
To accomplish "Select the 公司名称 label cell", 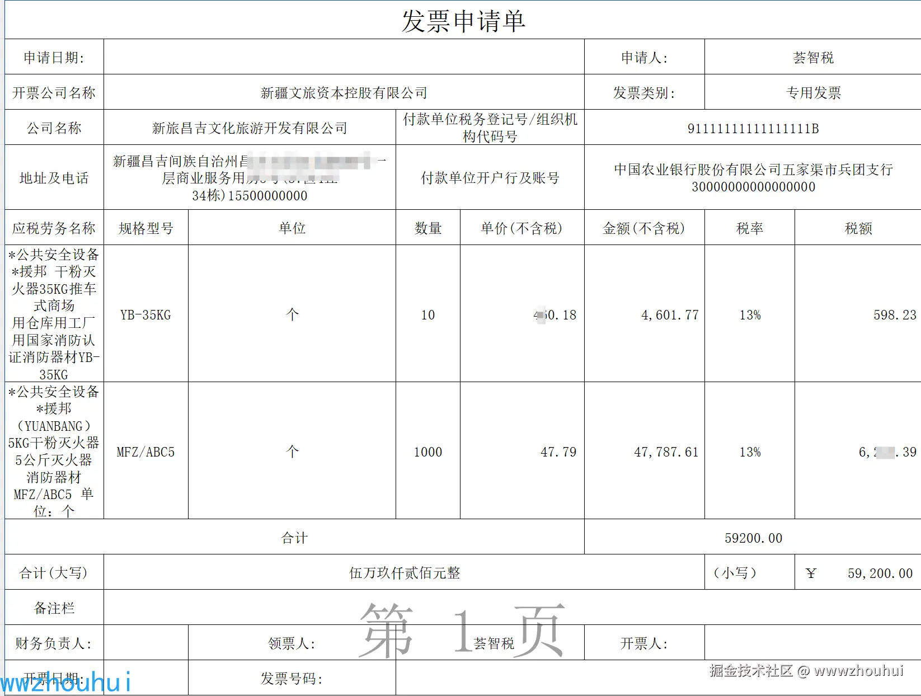I will pos(54,128).
